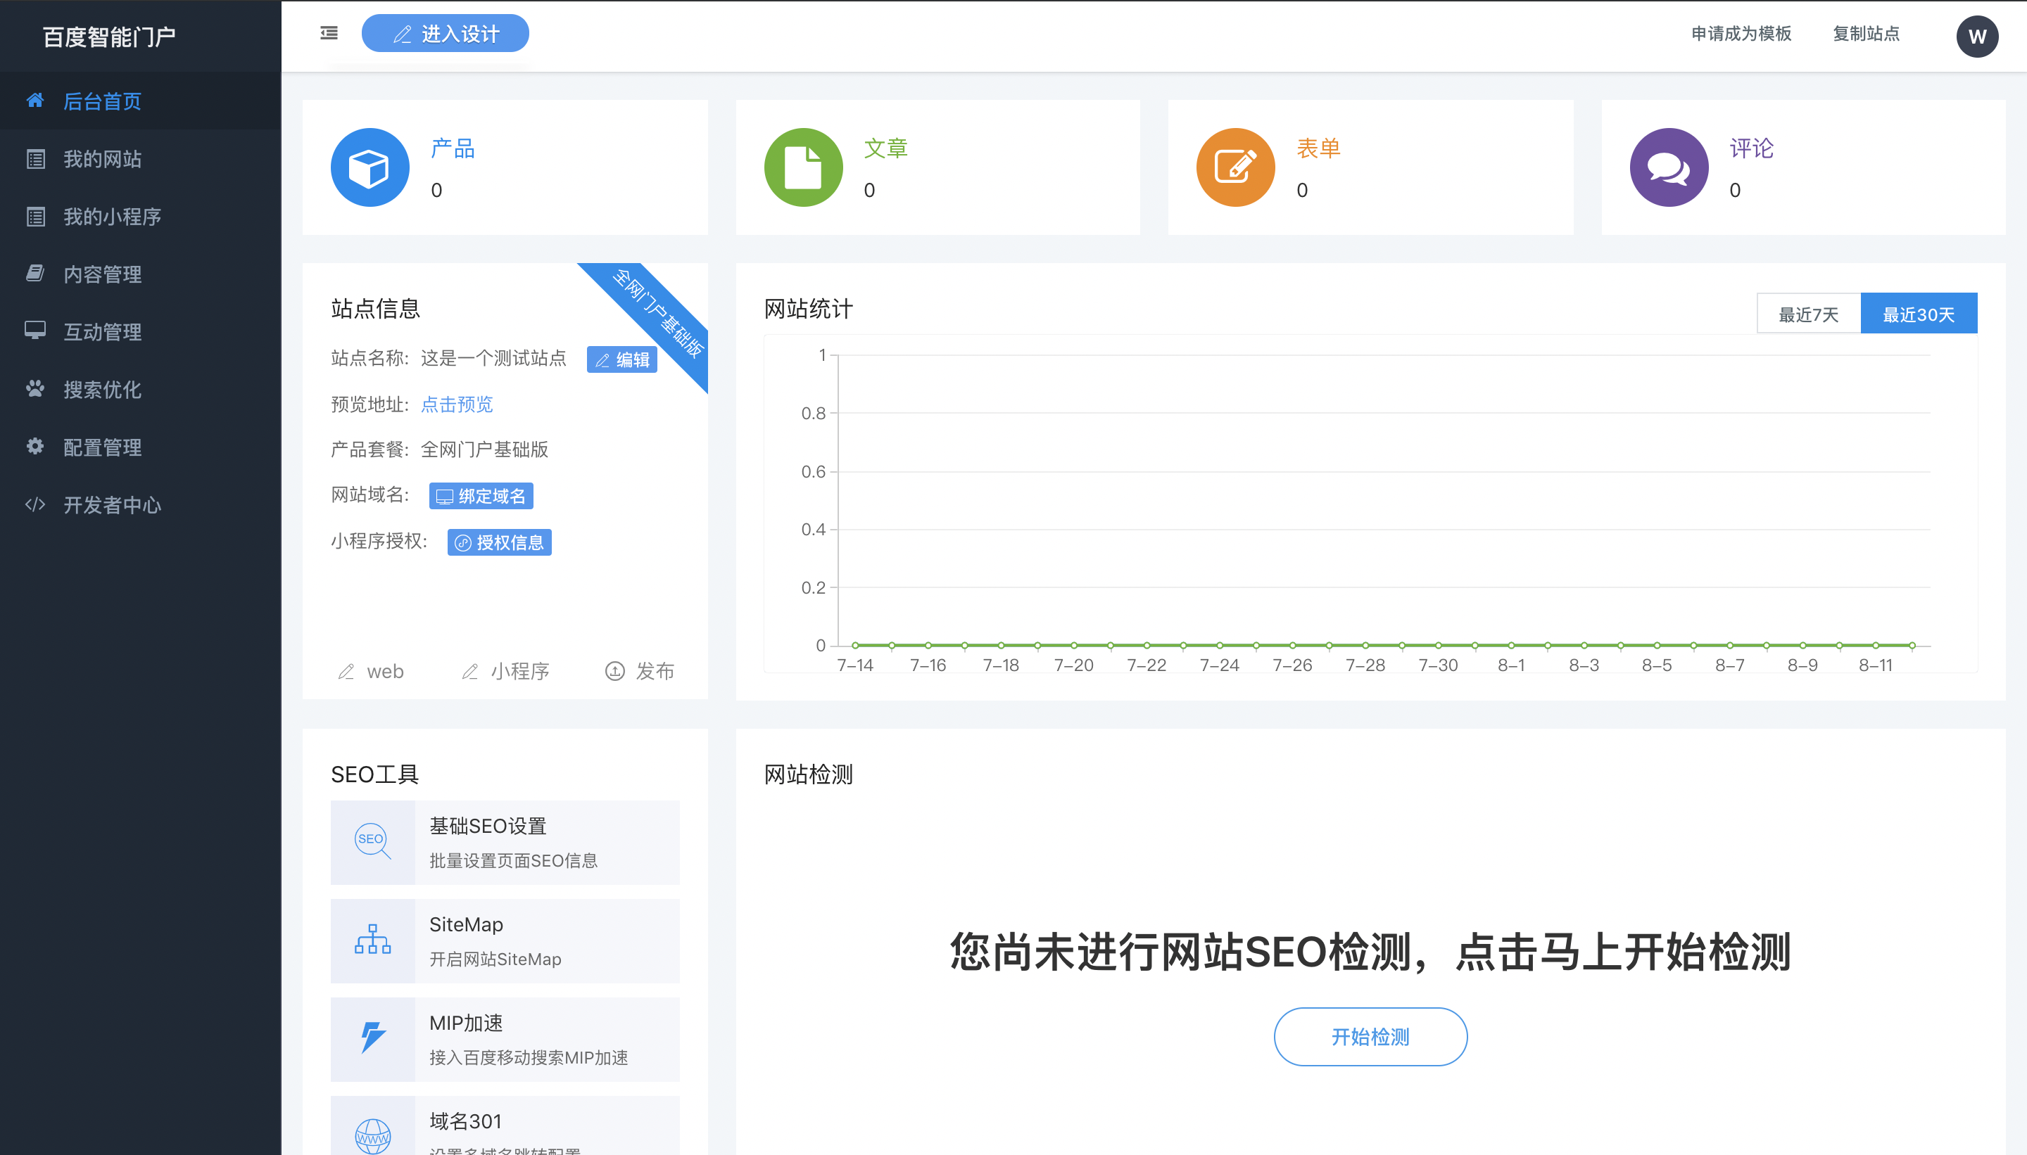
Task: Click the purple comments bubble icon
Action: 1669,167
